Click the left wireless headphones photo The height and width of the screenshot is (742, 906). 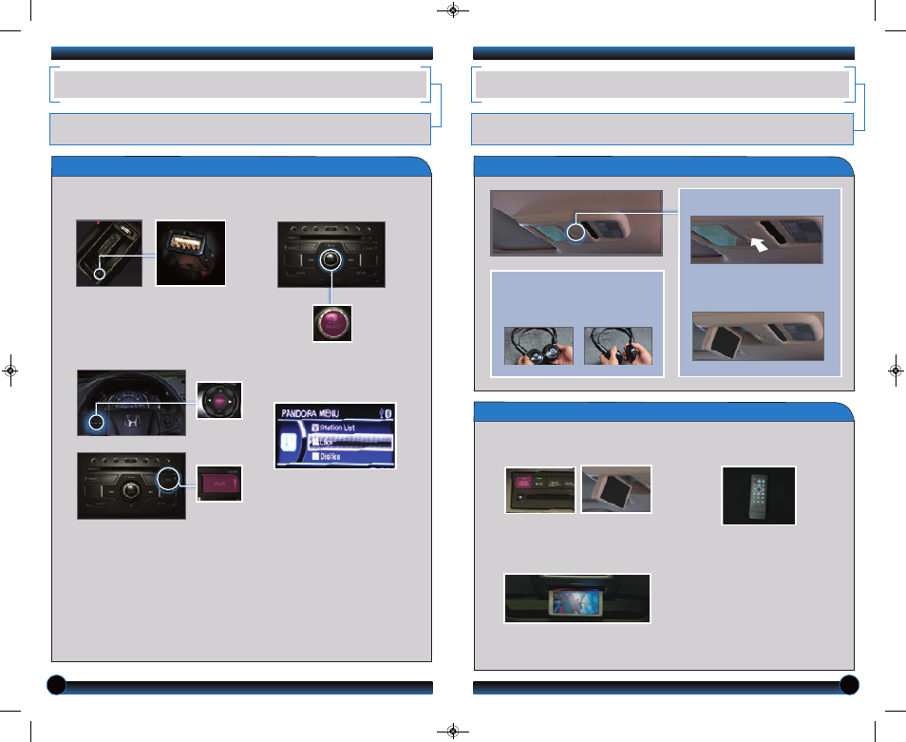(x=538, y=346)
